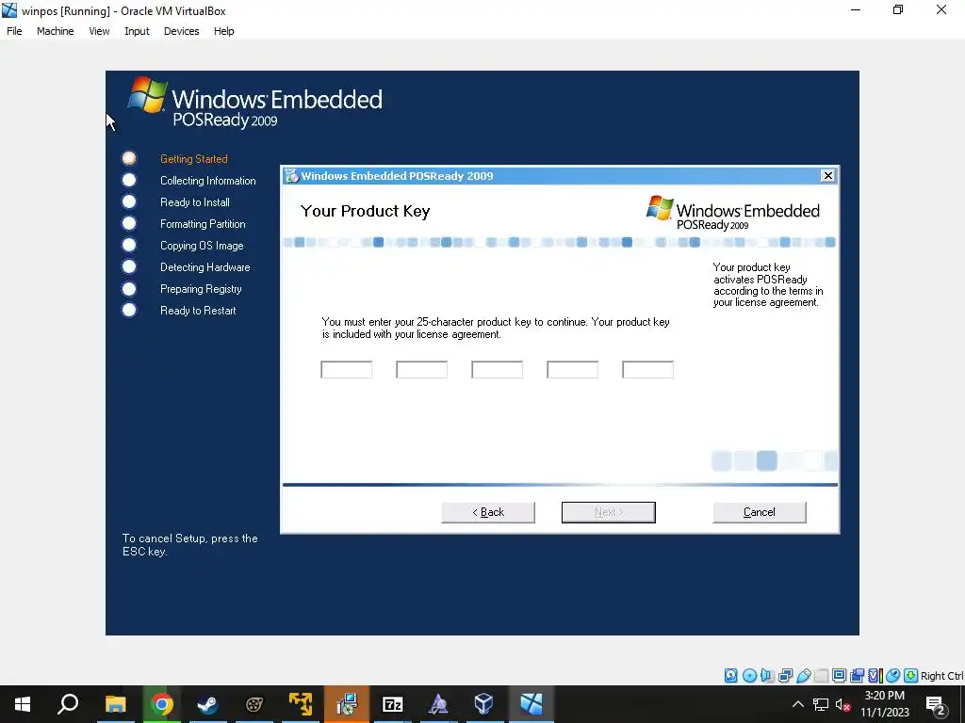965x723 pixels.
Task: Click the 'Getting Started' setup step
Action: click(x=194, y=158)
